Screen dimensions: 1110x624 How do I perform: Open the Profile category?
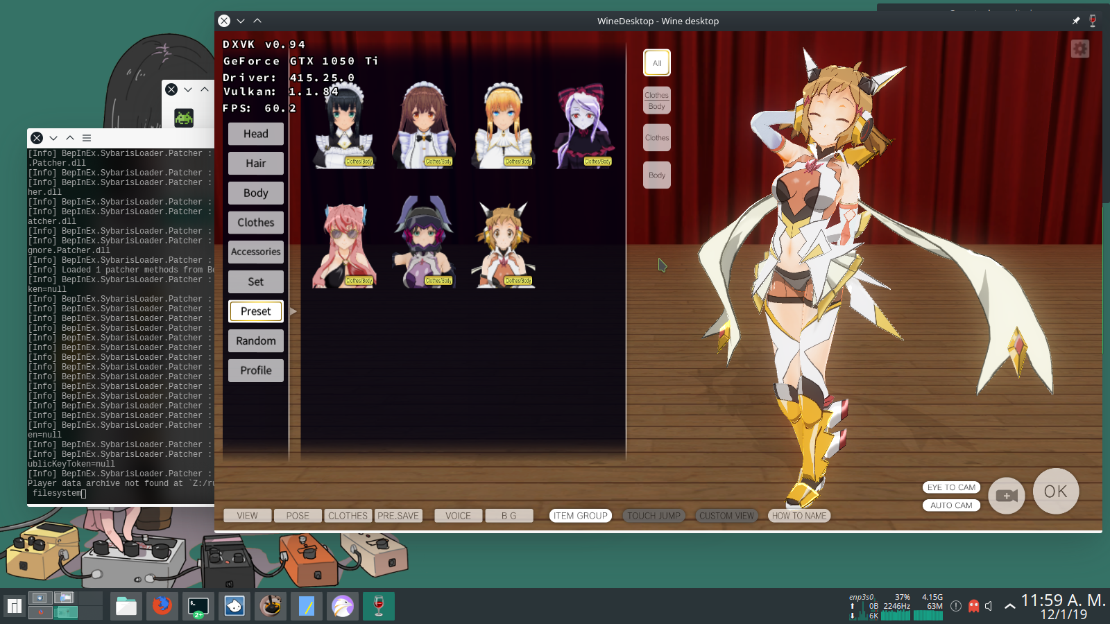coord(256,370)
